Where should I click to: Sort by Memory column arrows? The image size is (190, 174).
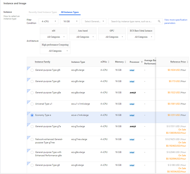point(125,62)
